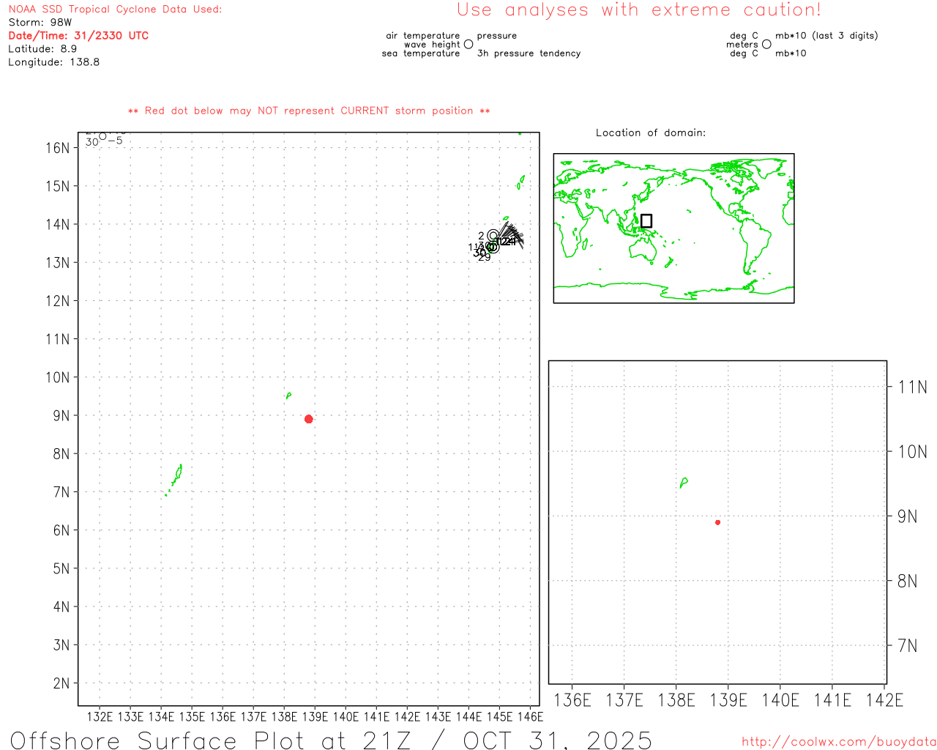Click the '11N' label on the zoomed inset map
The width and height of the screenshot is (937, 750).
(912, 387)
